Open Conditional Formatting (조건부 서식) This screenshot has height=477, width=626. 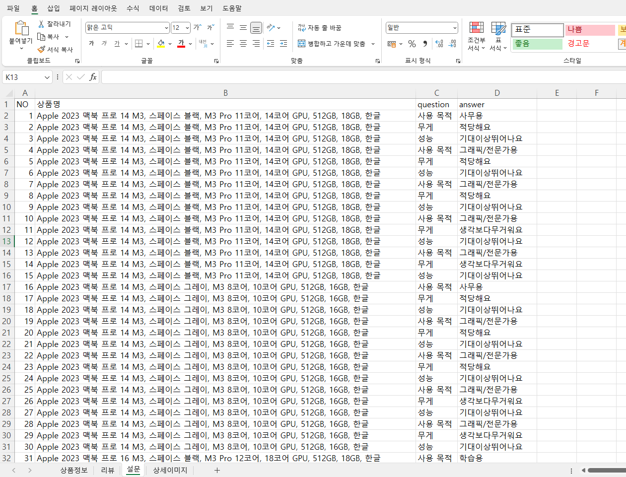pyautogui.click(x=476, y=36)
